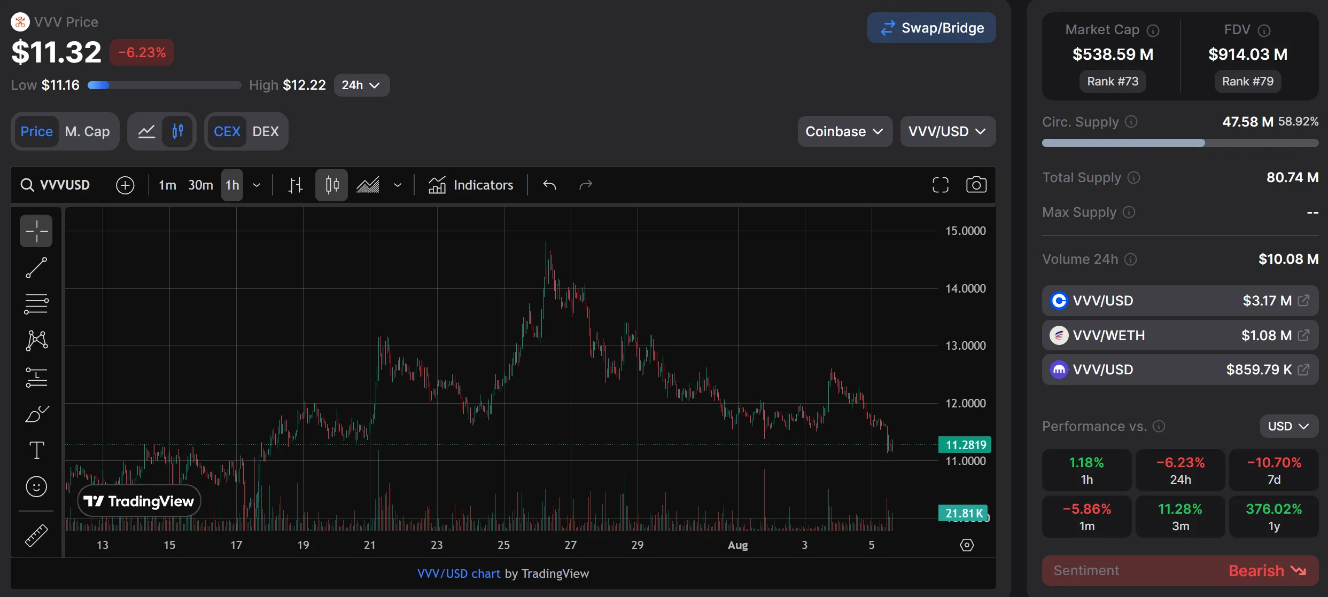Show Market Cap info tooltip icon

[x=1153, y=31]
